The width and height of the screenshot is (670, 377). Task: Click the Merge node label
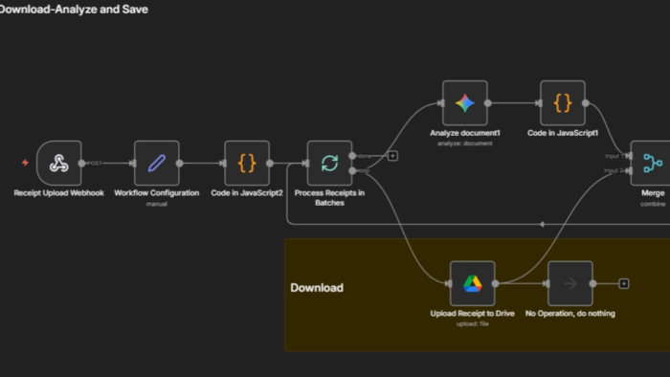(x=653, y=193)
